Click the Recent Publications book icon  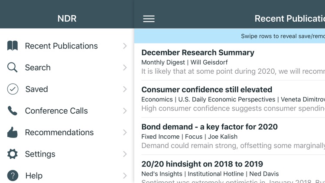point(13,46)
